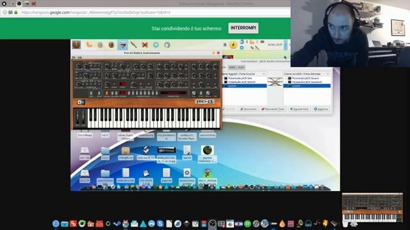Click the Pro-53 Native Instruments title bar

tap(142, 53)
